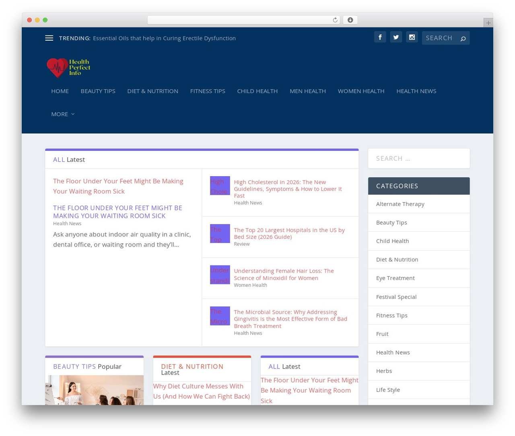Open the uppercase FLOOR UNDER YOUR FEET headline
This screenshot has width=515, height=436.
pyautogui.click(x=117, y=212)
